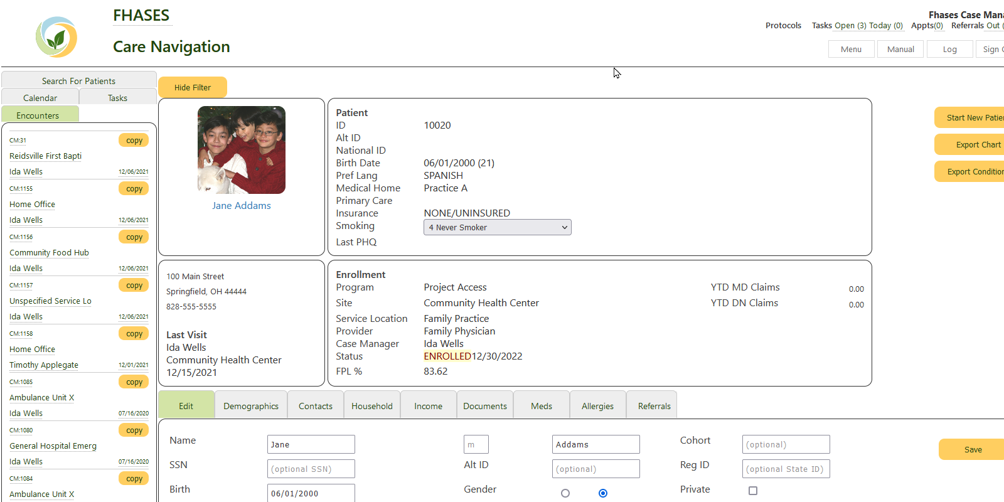Open the Smoking status dropdown
This screenshot has width=1004, height=502.
tap(498, 227)
